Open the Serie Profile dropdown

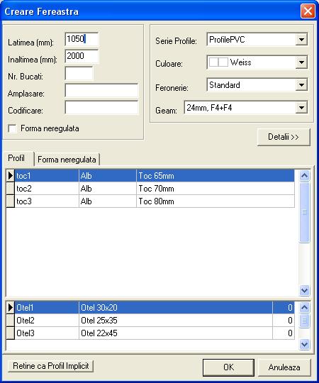[x=301, y=39]
